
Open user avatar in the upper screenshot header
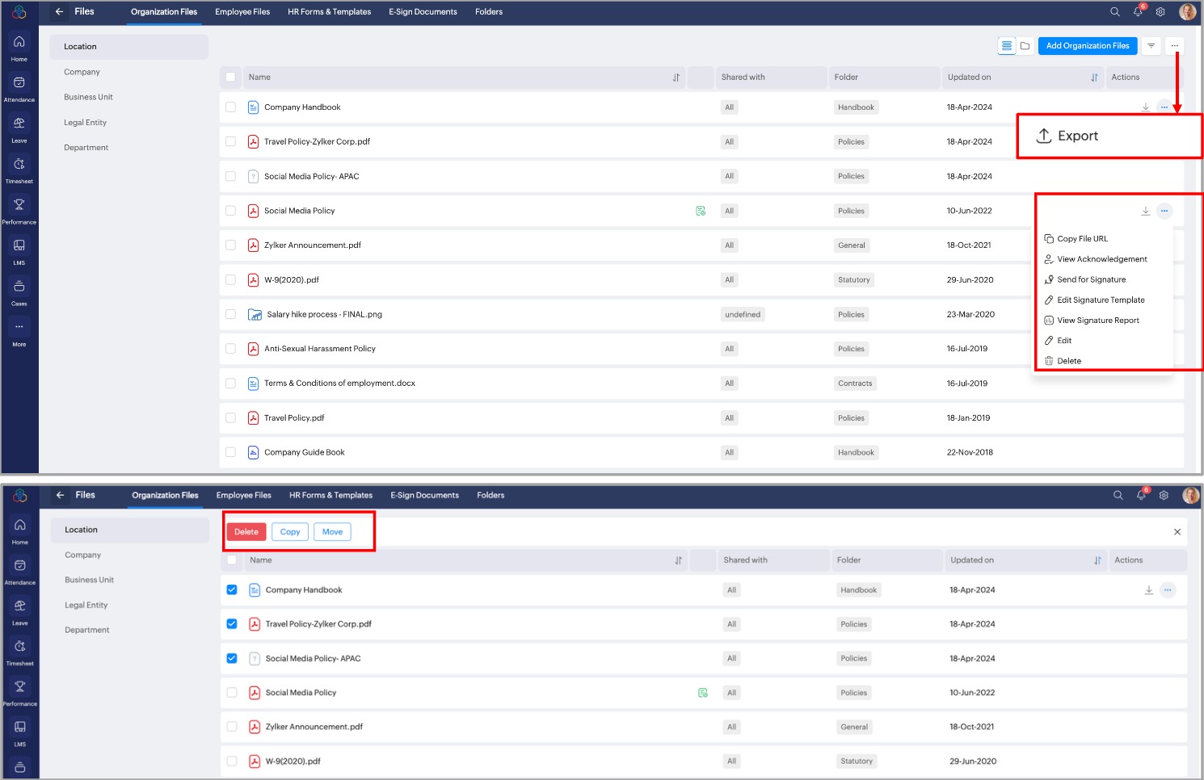click(1187, 12)
